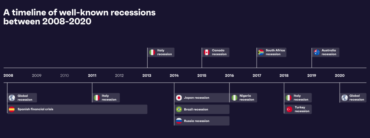370x138 pixels.
Task: Select the 2020 year marker
Action: click(340, 75)
